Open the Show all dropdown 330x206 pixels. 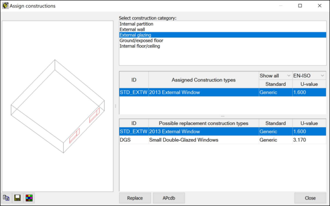(x=276, y=76)
